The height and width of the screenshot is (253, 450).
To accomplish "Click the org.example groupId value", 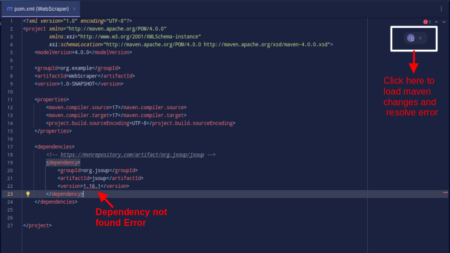I will tap(76, 68).
